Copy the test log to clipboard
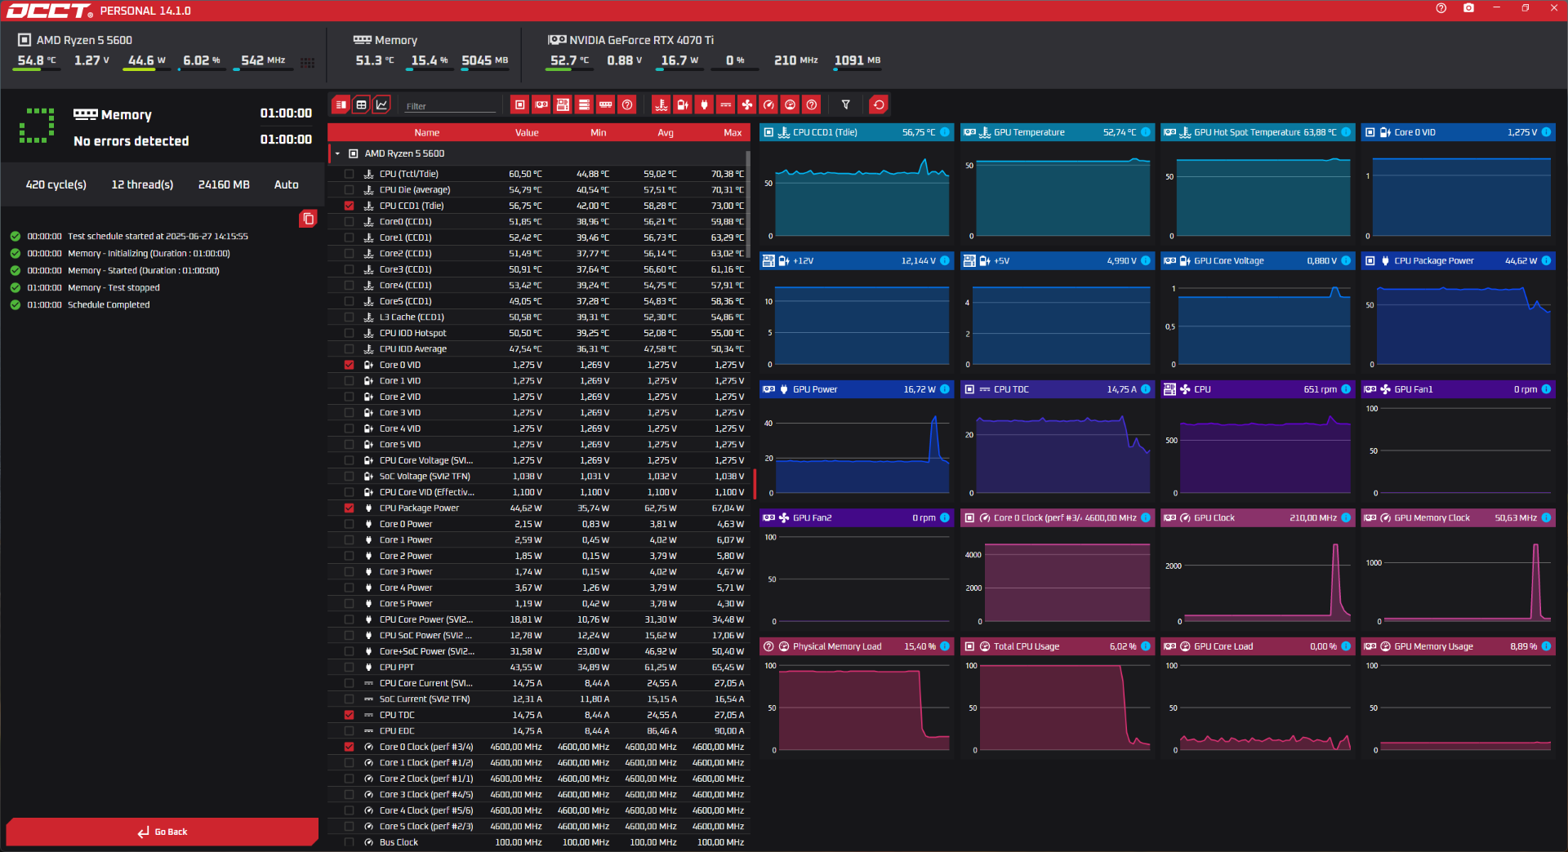This screenshot has height=852, width=1568. click(308, 219)
